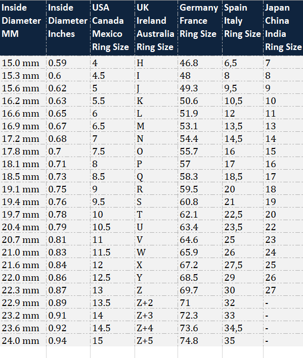Select the cell containing 19.1 mm

23,189
